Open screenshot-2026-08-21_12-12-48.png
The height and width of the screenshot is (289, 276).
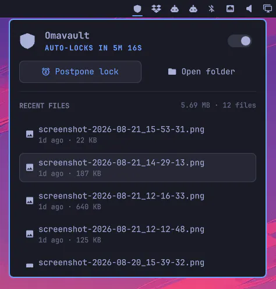coord(137,234)
